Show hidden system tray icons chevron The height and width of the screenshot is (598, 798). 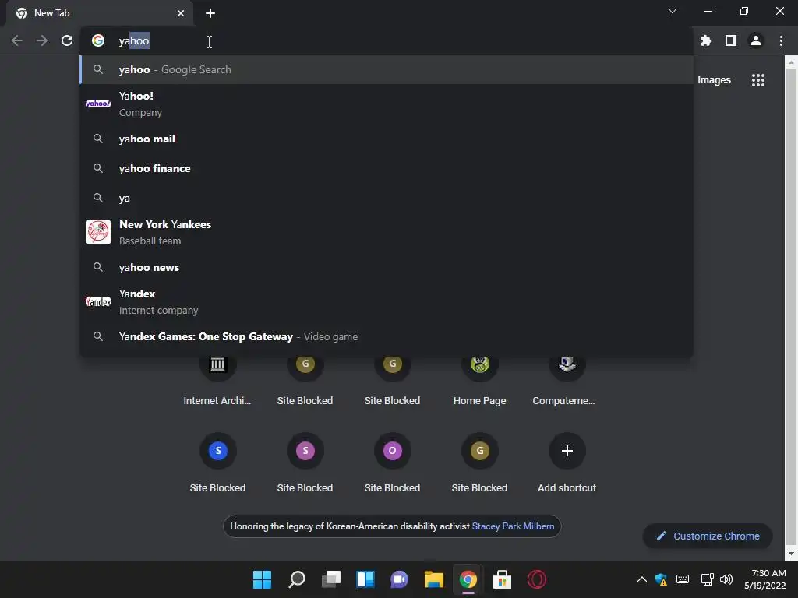[642, 579]
